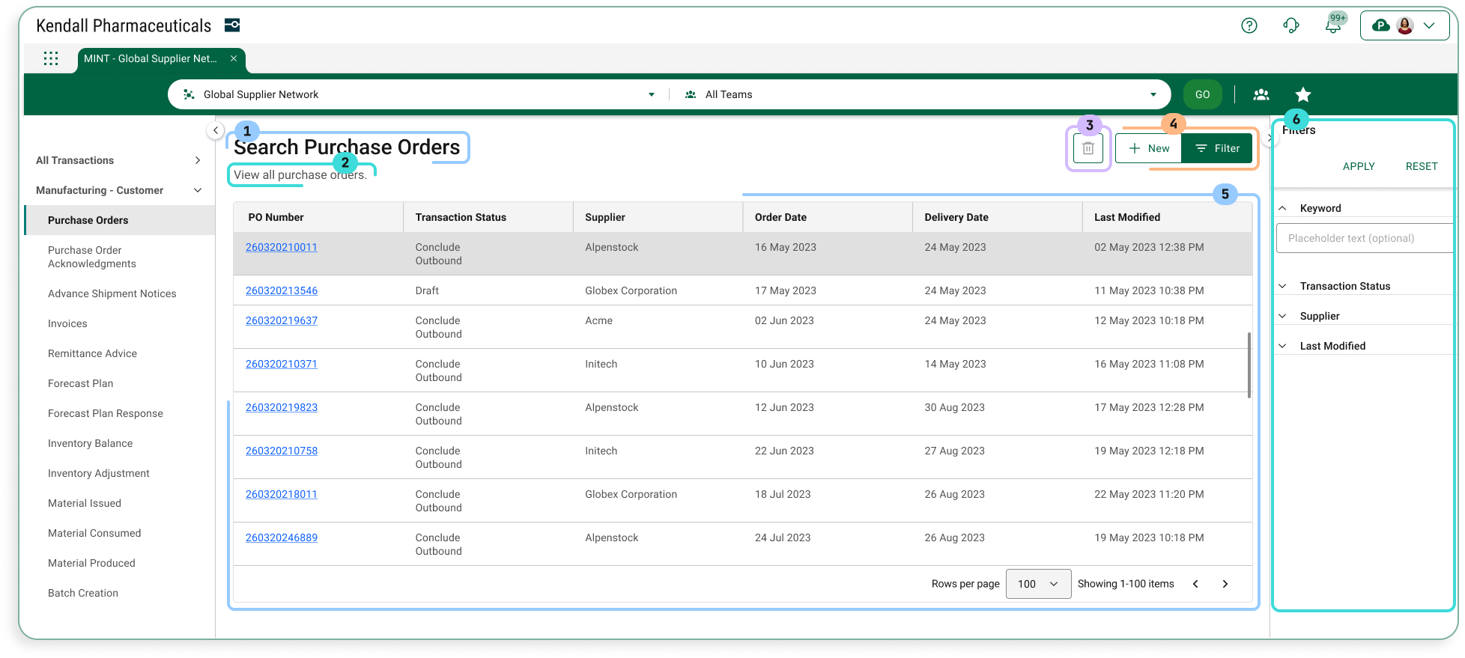This screenshot has height=658, width=1465.
Task: Open PO number 260320210011 link
Action: [282, 247]
